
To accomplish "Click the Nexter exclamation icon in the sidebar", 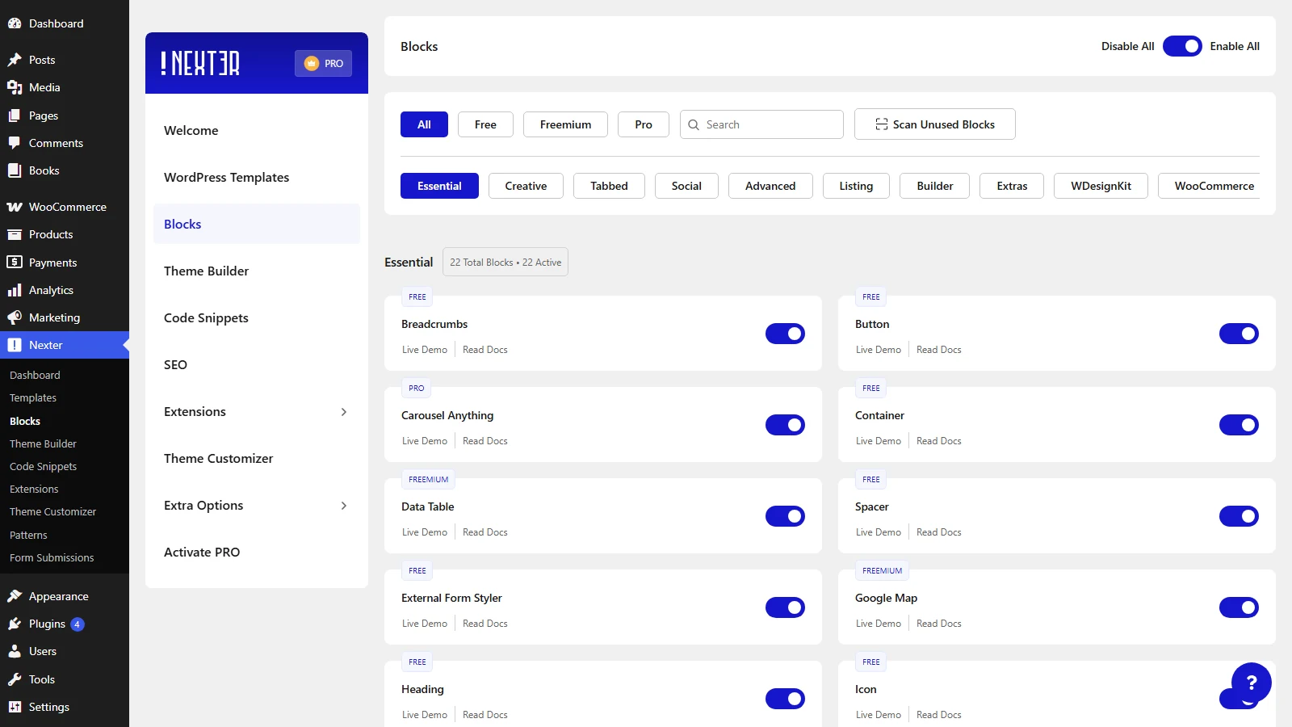I will click(x=15, y=345).
